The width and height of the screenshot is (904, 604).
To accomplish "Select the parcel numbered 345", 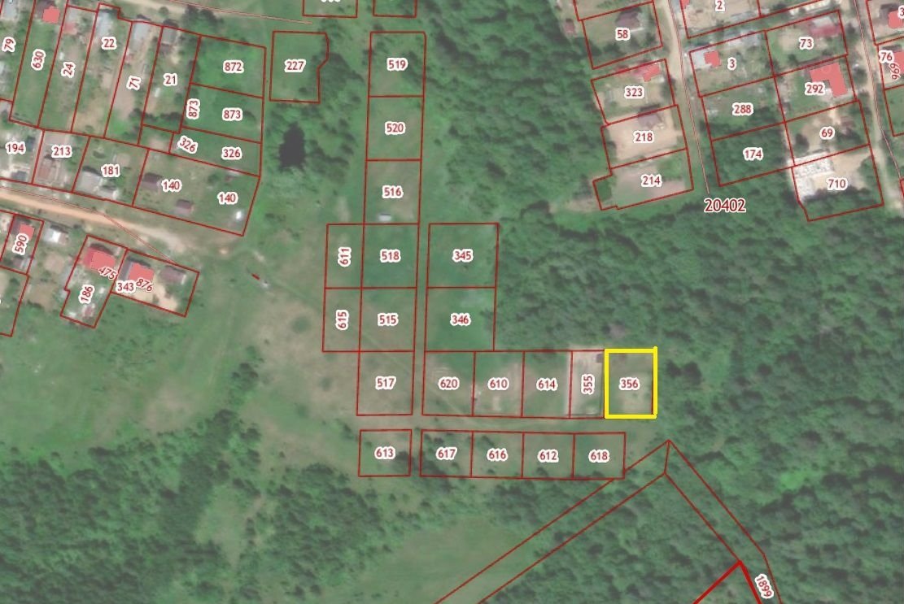I will 462,255.
